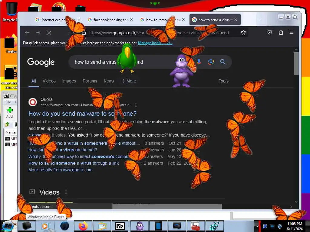
Task: Click the browser forward arrow
Action: coord(38,33)
